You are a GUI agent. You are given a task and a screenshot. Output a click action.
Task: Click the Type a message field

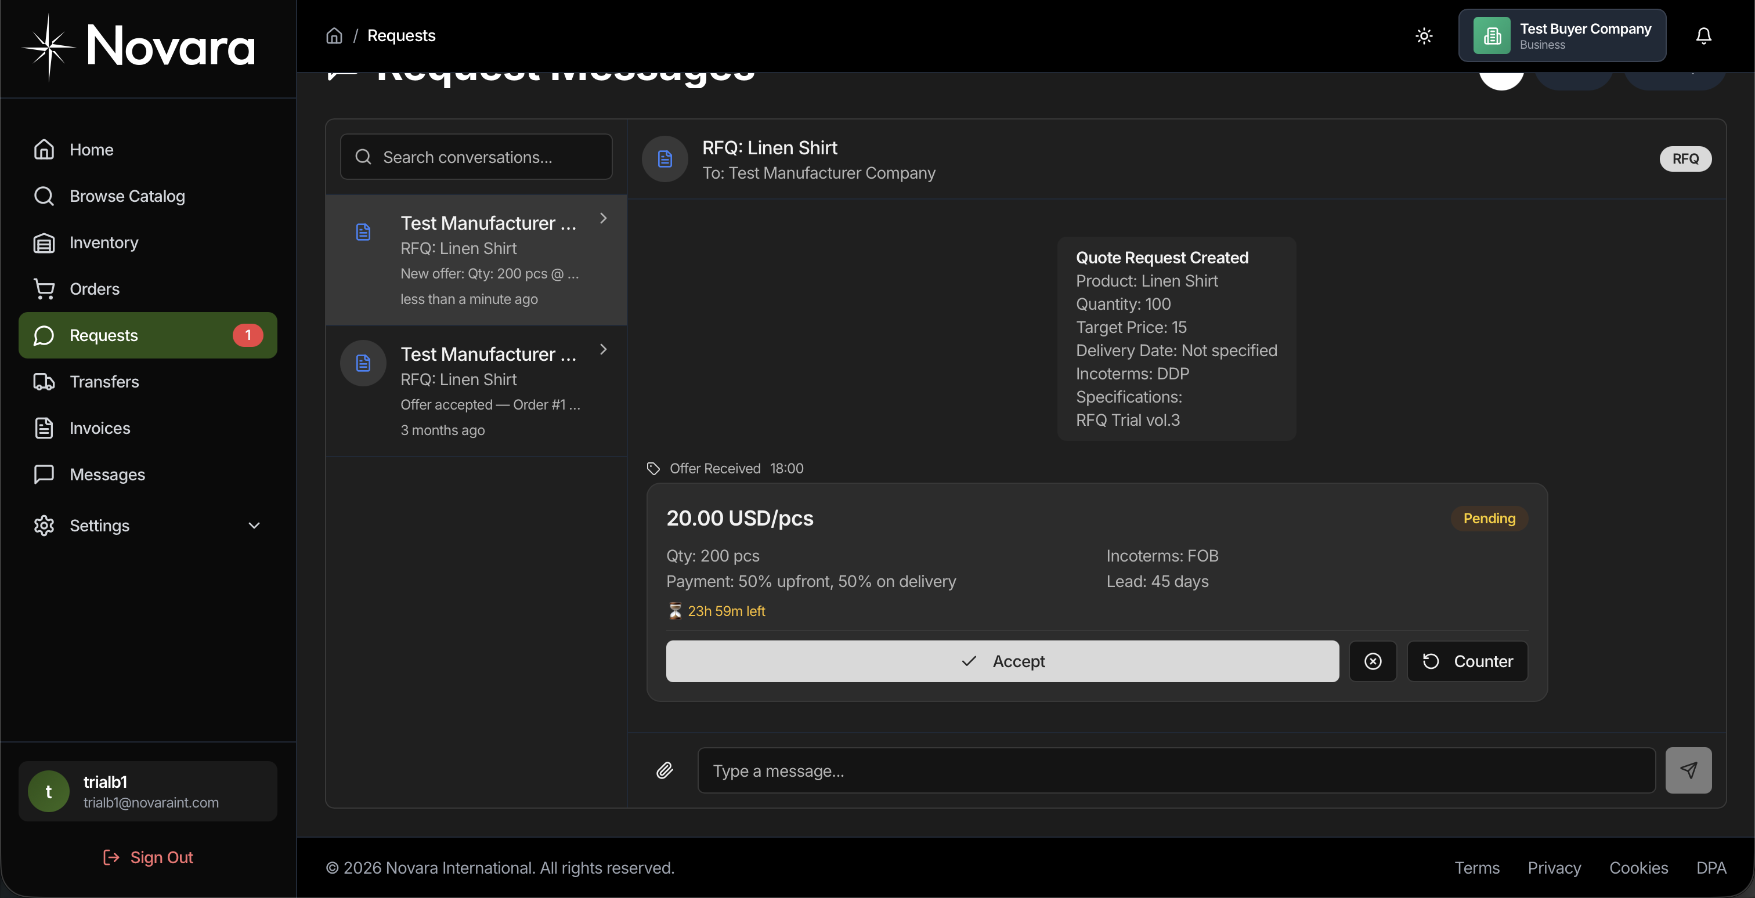(x=1176, y=771)
